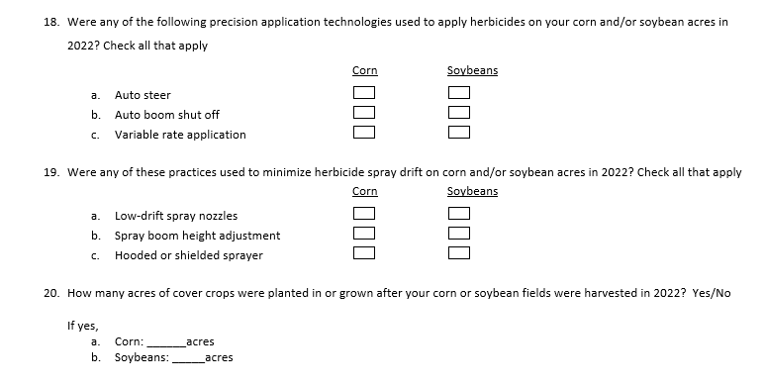Mark Spray boom height adjustment Soybeans box
The width and height of the screenshot is (765, 385).
coord(459,234)
